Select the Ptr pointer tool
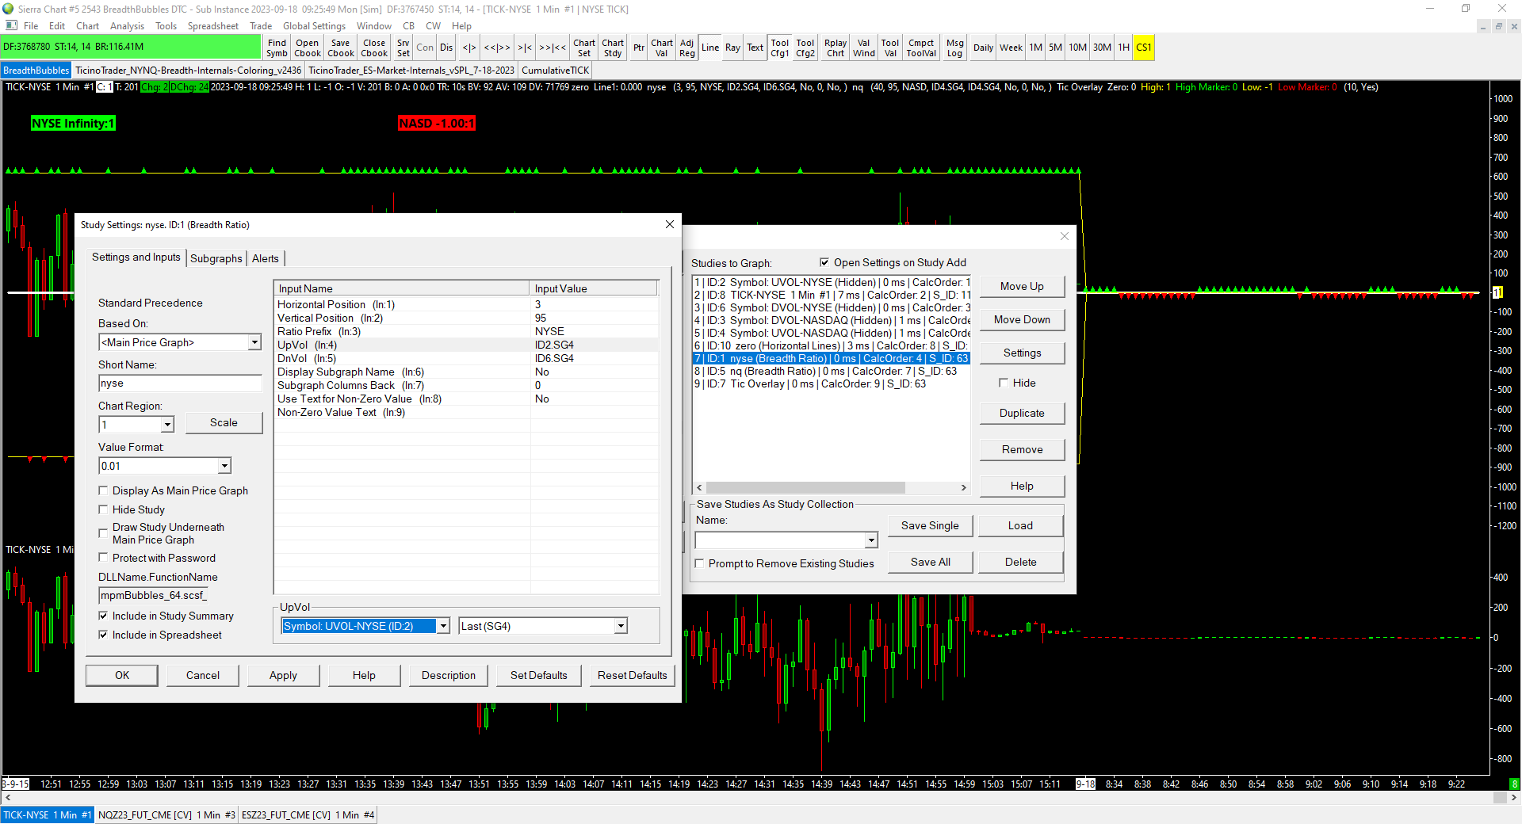 point(639,48)
